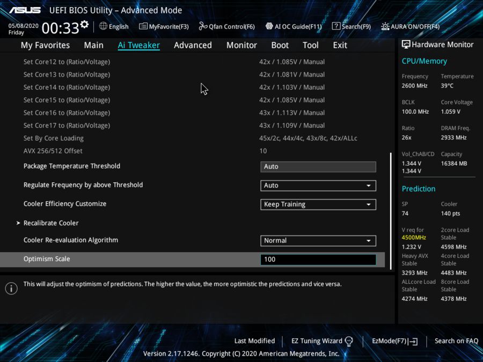The image size is (483, 362).
Task: Click the EZ Tuning Wizard bulb icon
Action: (349, 341)
